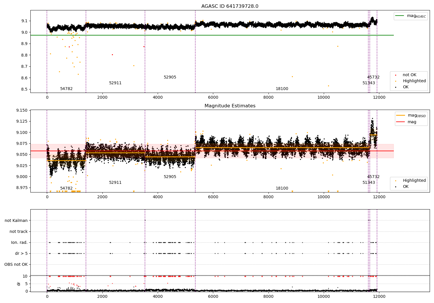Click the 8.975 y-axis tick label
This screenshot has width=434, height=303.
(x=22, y=188)
